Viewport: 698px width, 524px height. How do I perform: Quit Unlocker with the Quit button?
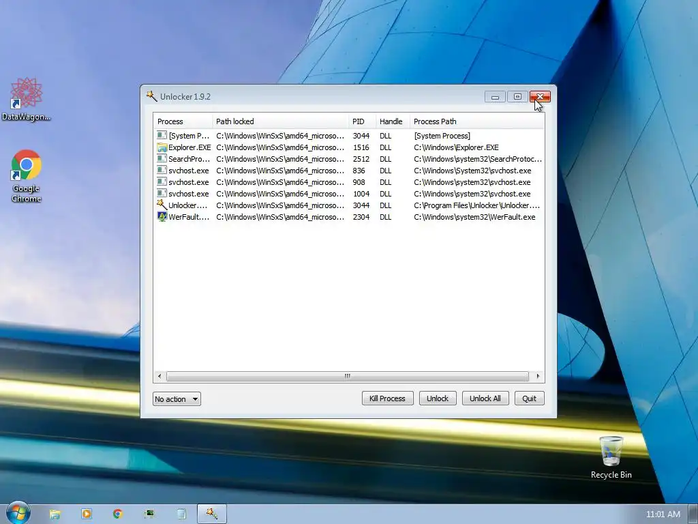[529, 398]
